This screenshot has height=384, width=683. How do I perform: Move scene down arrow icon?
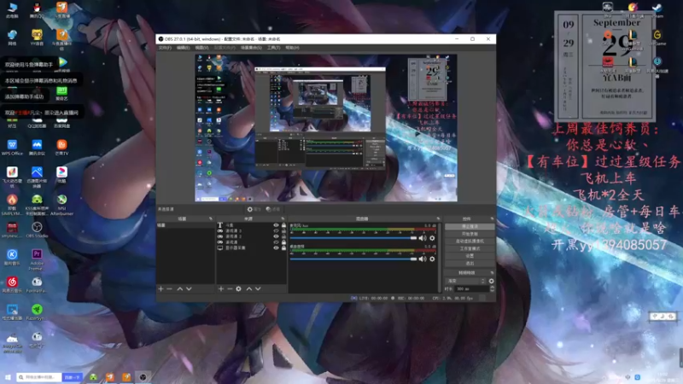[x=189, y=288]
